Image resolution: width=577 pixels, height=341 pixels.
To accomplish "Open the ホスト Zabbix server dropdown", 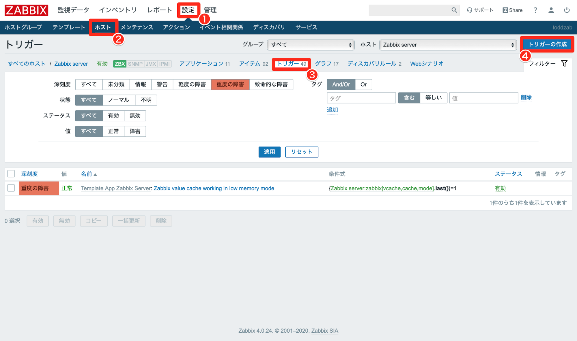I will (x=448, y=45).
